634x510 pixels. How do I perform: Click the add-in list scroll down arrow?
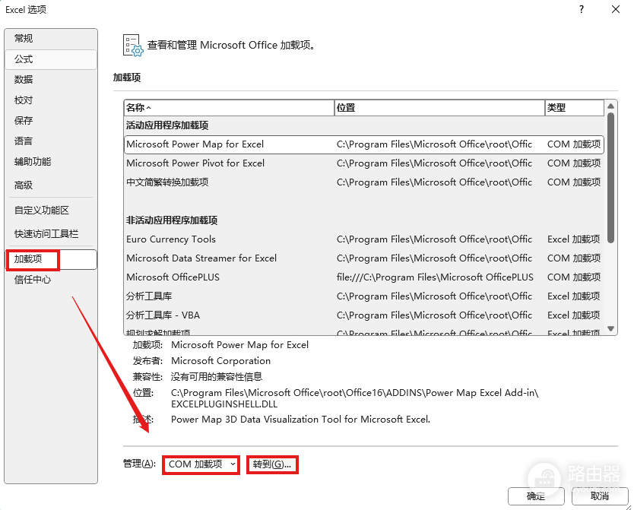tap(611, 328)
